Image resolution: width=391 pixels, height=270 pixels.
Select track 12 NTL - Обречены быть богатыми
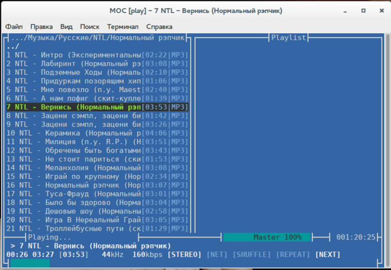(x=97, y=150)
